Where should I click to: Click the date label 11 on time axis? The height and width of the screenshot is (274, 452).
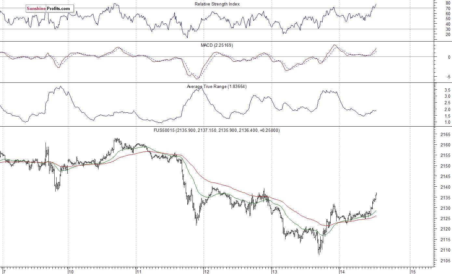coord(139,271)
